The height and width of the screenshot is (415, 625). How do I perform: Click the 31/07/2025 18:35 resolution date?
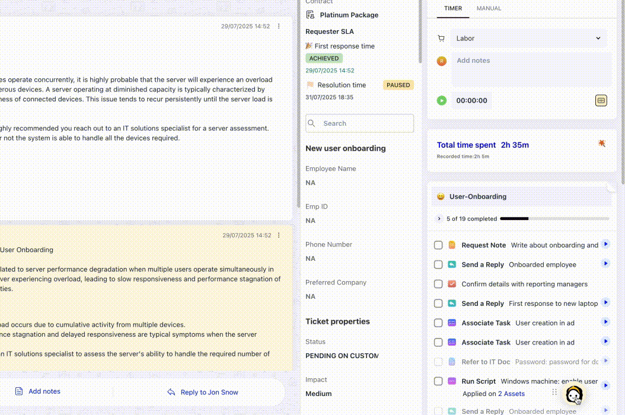(329, 97)
